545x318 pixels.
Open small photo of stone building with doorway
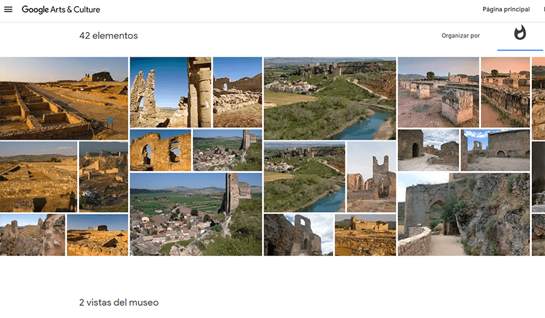click(429, 150)
